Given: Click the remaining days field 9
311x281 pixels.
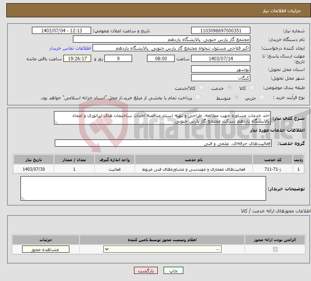Looking at the screenshot, I should pyautogui.click(x=118, y=58).
